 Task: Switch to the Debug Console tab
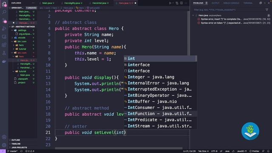231,3
